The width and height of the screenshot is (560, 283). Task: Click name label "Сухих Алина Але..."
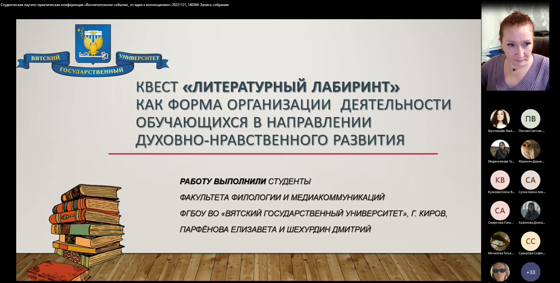tap(532, 192)
